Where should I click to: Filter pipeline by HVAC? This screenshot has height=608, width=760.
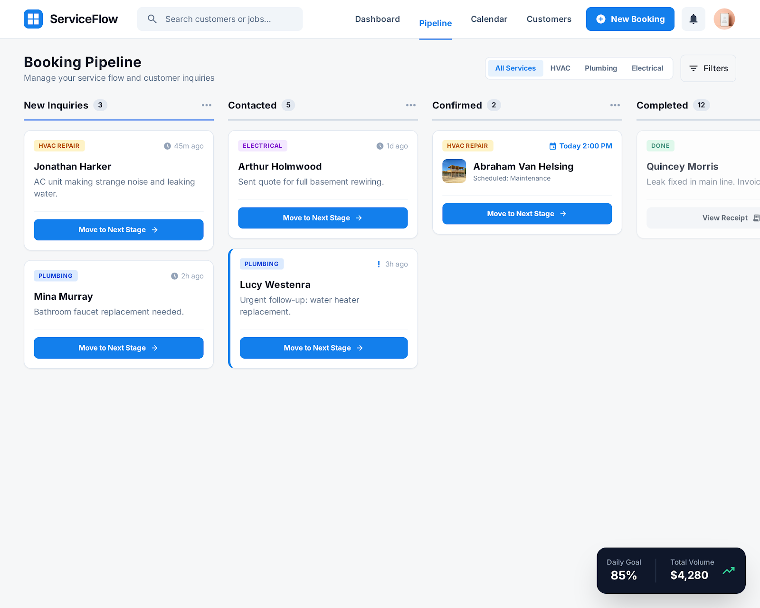tap(560, 68)
